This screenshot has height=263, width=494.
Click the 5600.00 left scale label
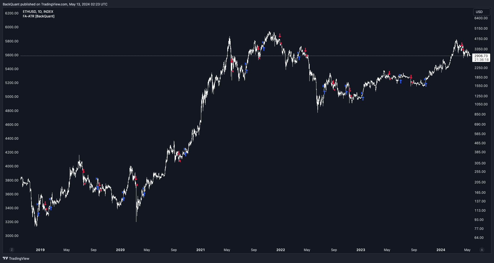click(12, 55)
